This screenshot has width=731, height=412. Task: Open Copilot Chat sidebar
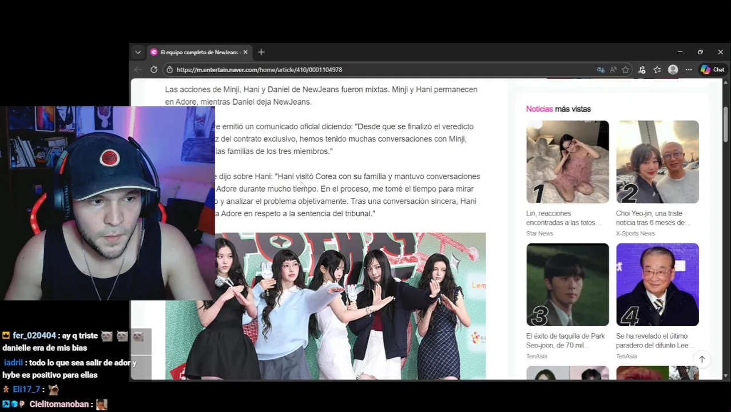pos(713,70)
